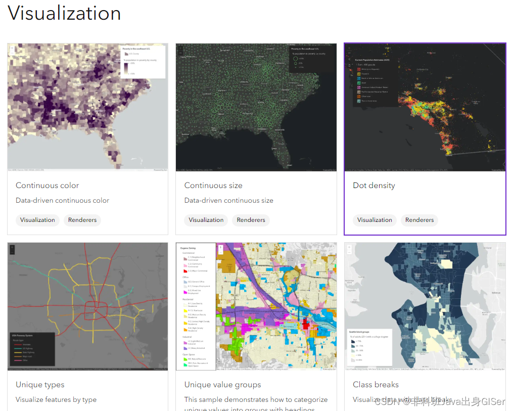Click the 'Data-driven continuous color' description
This screenshot has width=513, height=411.
[x=63, y=200]
